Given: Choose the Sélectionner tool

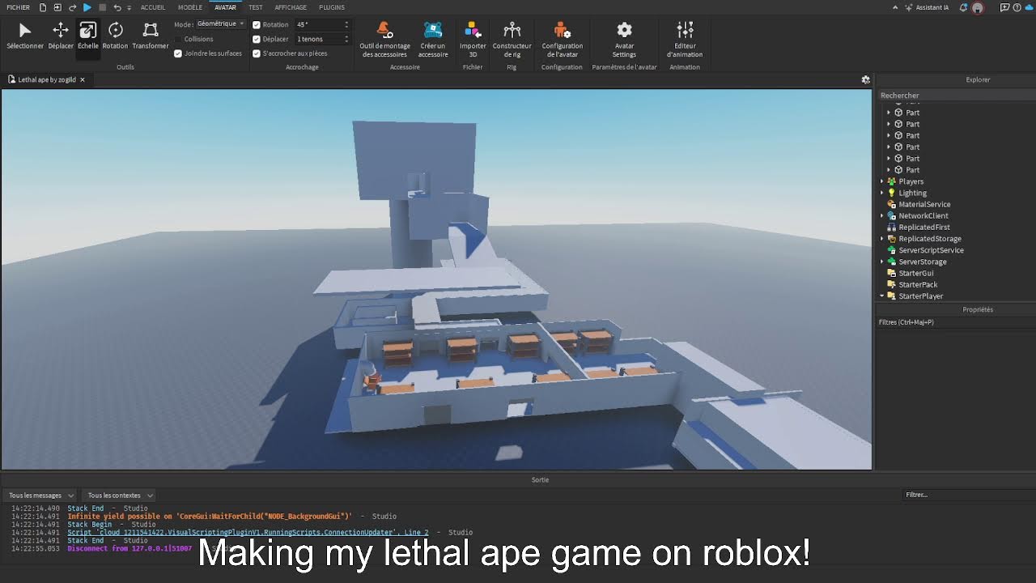Looking at the screenshot, I should pos(25,36).
